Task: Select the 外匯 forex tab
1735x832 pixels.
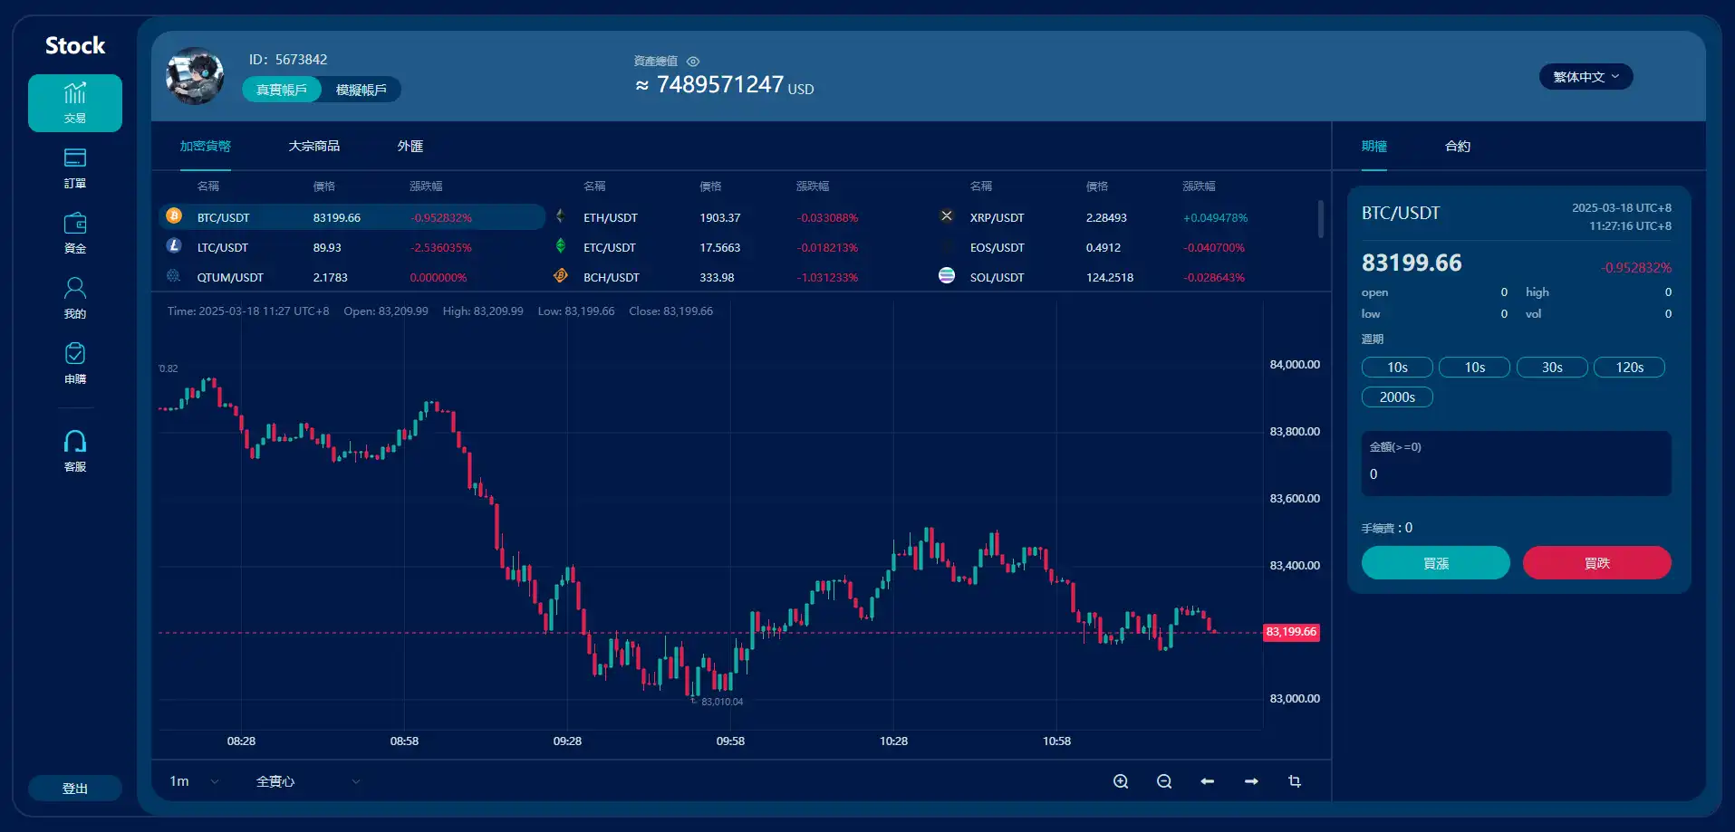Action: point(410,146)
